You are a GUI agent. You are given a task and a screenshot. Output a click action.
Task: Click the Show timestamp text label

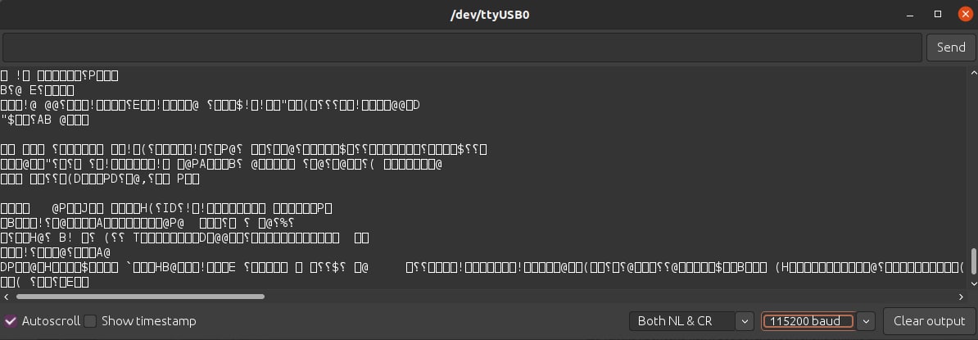148,321
